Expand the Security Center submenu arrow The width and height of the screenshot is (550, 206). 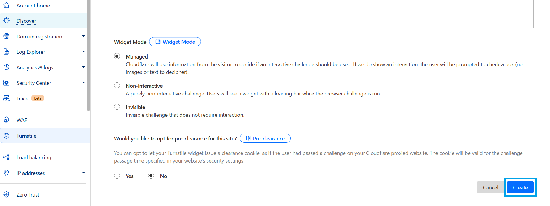83,83
